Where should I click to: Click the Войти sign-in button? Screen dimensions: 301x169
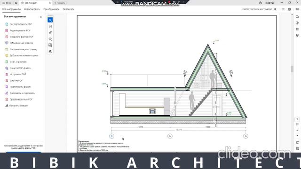point(269,3)
